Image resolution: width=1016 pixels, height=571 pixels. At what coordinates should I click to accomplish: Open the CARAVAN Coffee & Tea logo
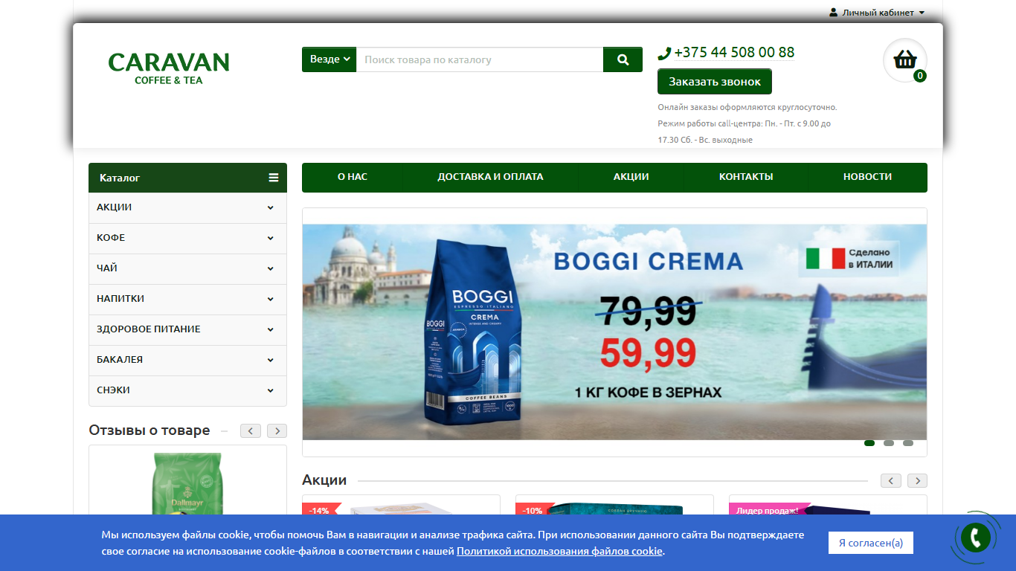[x=169, y=68]
